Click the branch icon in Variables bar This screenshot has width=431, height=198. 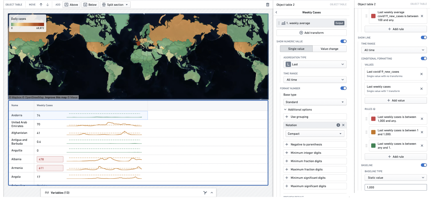coord(205,193)
